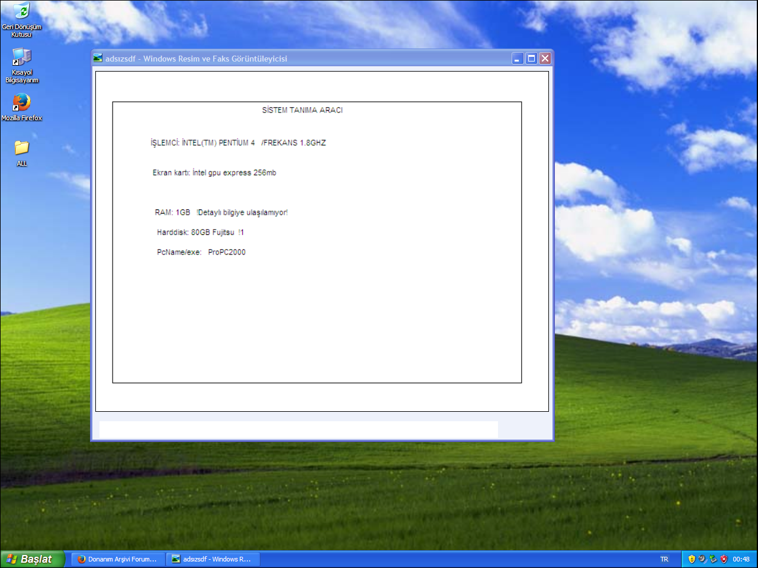
Task: Click the red shield security alert icon
Action: point(724,559)
